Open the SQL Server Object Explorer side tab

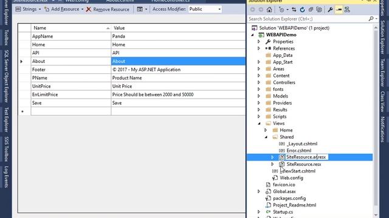click(7, 76)
